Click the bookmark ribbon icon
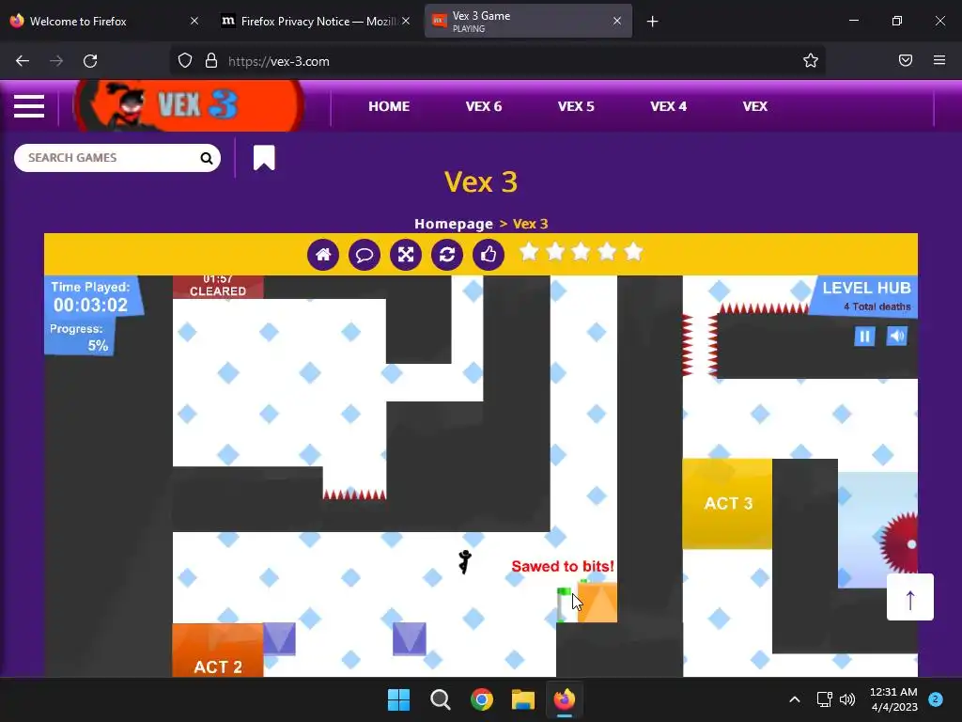Image resolution: width=962 pixels, height=722 pixels. click(264, 158)
